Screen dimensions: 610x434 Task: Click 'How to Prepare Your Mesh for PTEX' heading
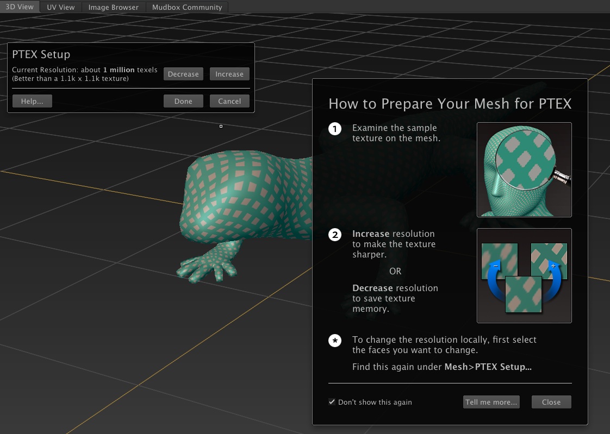(x=450, y=104)
